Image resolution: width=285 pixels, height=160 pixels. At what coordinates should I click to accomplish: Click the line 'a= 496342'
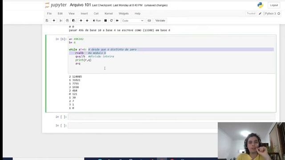(x=76, y=39)
